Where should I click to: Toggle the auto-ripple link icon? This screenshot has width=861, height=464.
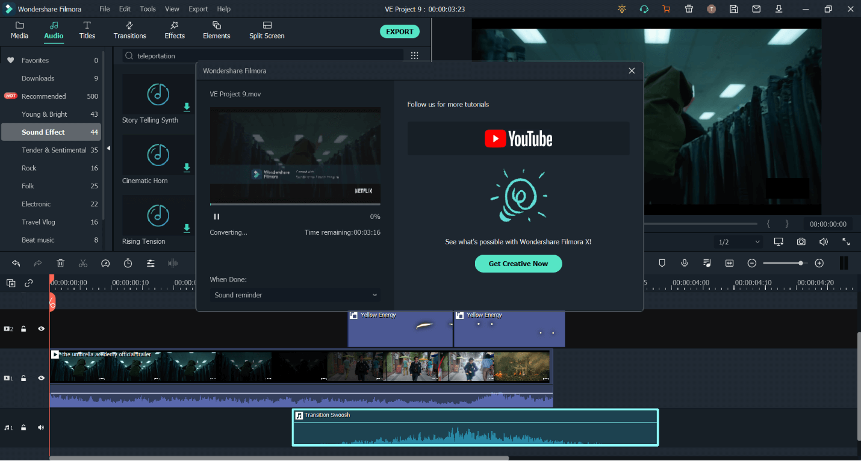tap(29, 283)
